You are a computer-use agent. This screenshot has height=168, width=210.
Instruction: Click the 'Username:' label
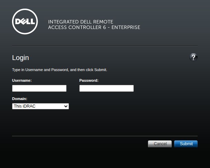click(x=22, y=80)
